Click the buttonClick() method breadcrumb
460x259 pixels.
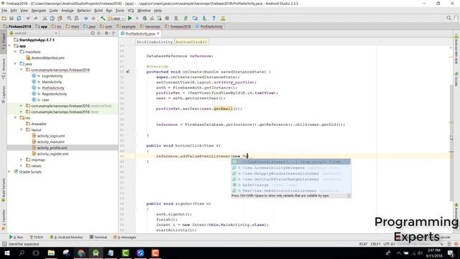click(191, 42)
